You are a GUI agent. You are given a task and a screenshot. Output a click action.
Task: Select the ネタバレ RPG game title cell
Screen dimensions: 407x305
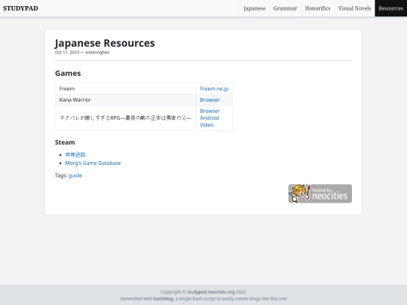(x=125, y=118)
